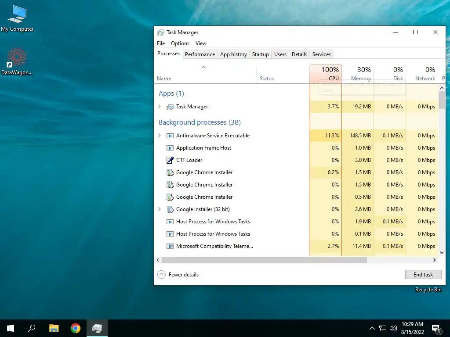
Task: Click the 11.3% CPU value
Action: coord(332,136)
